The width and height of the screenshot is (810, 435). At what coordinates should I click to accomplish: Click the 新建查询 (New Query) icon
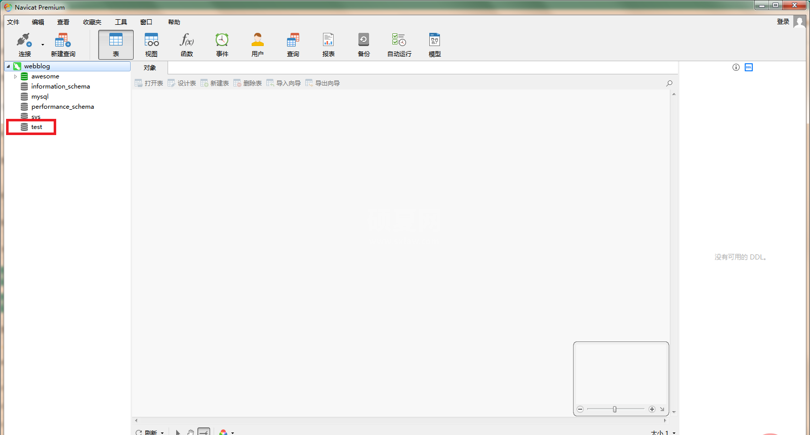(x=63, y=40)
